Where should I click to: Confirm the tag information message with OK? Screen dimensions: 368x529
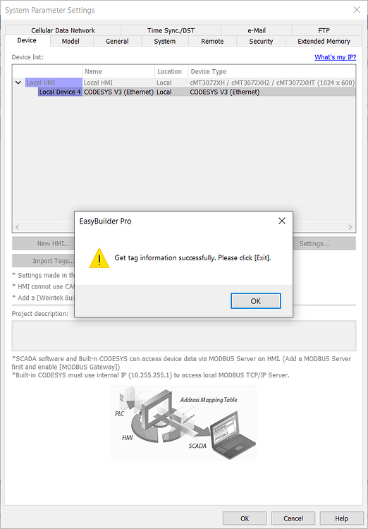click(256, 301)
